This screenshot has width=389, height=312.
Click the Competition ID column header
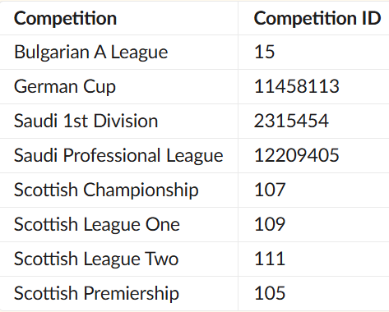pyautogui.click(x=317, y=18)
